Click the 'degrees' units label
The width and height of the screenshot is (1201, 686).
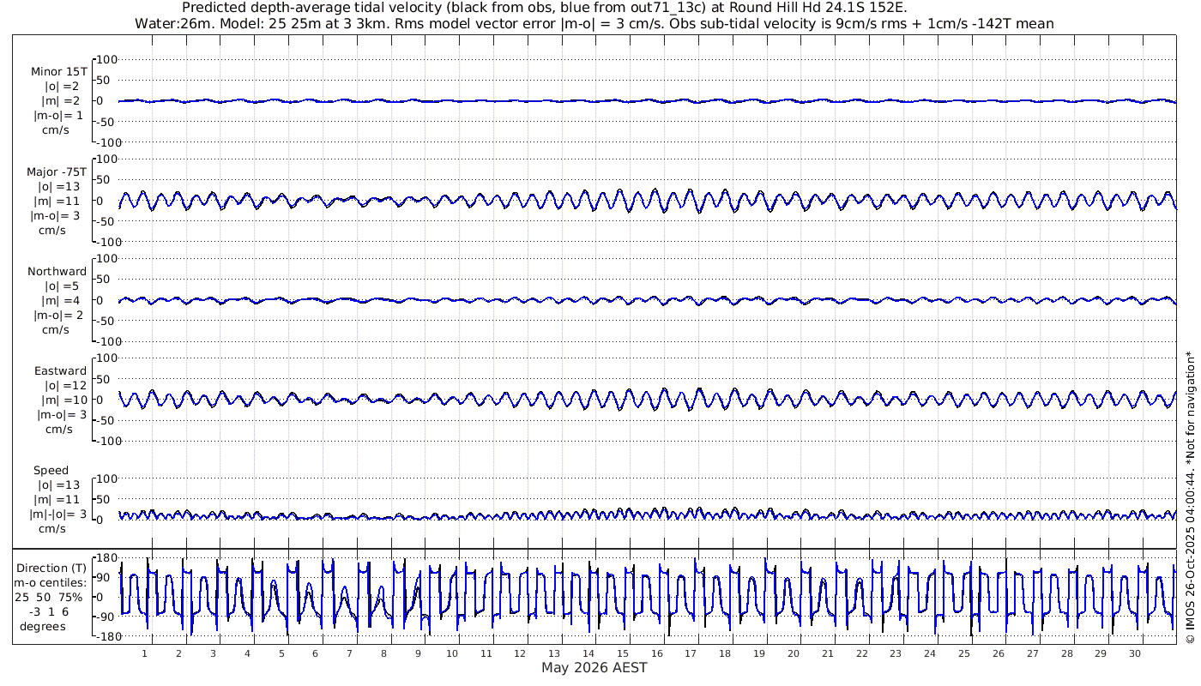click(x=43, y=626)
